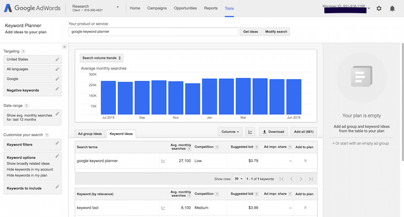Open the Columns dropdown
This screenshot has height=217, width=404.
click(x=230, y=132)
